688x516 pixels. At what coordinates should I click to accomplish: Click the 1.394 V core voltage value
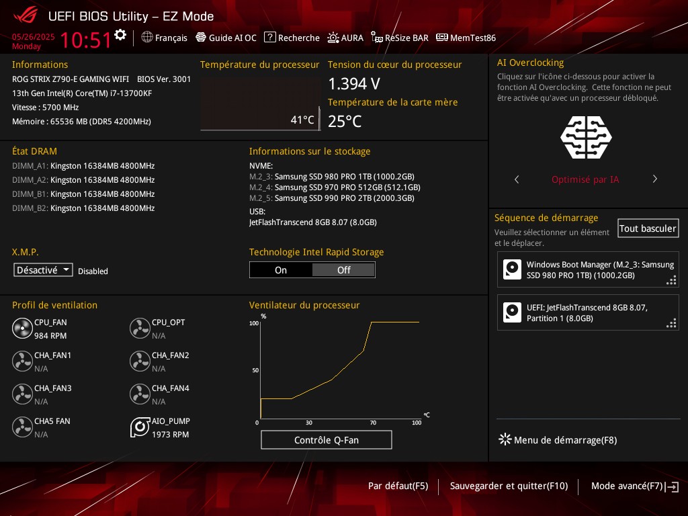click(354, 83)
